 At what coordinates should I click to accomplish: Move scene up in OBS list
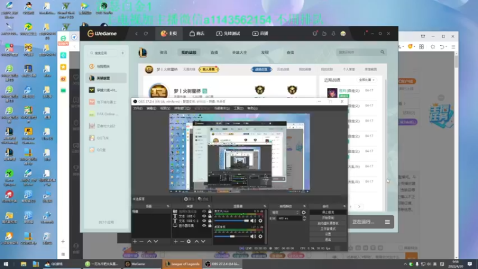point(149,242)
